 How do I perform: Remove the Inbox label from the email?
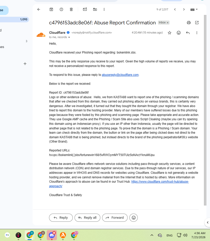pos(168,23)
